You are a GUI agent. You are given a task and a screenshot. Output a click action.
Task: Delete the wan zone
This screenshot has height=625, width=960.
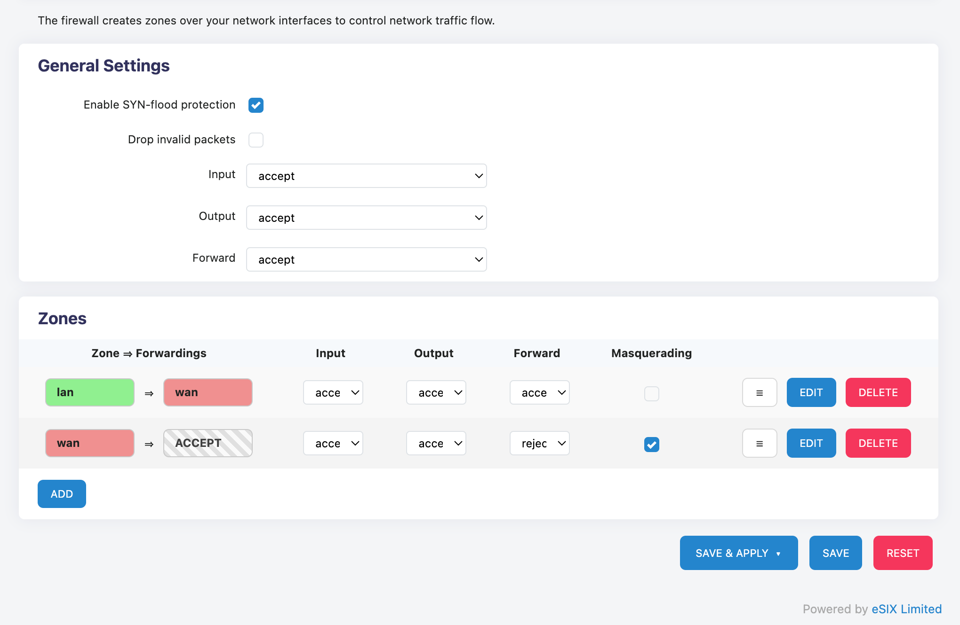click(878, 444)
